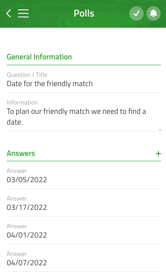Image resolution: width=166 pixels, height=280 pixels.
Task: Click the Information textarea resize handle
Action: [160, 130]
